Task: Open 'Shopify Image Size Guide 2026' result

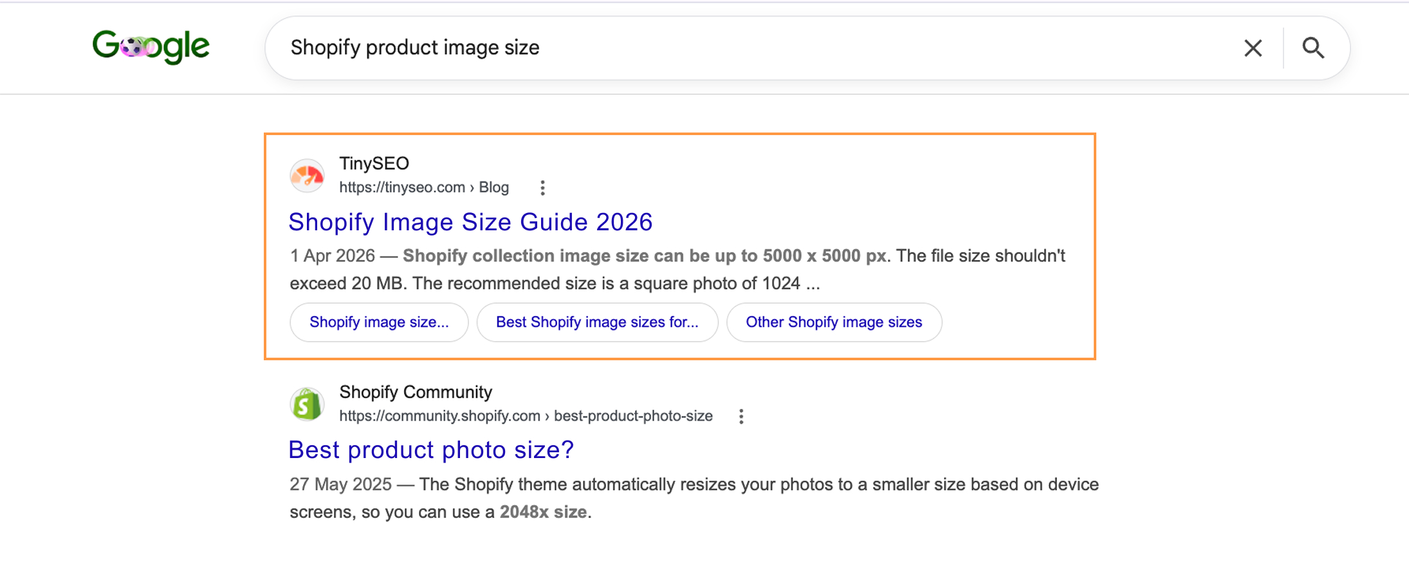Action: pyautogui.click(x=470, y=222)
